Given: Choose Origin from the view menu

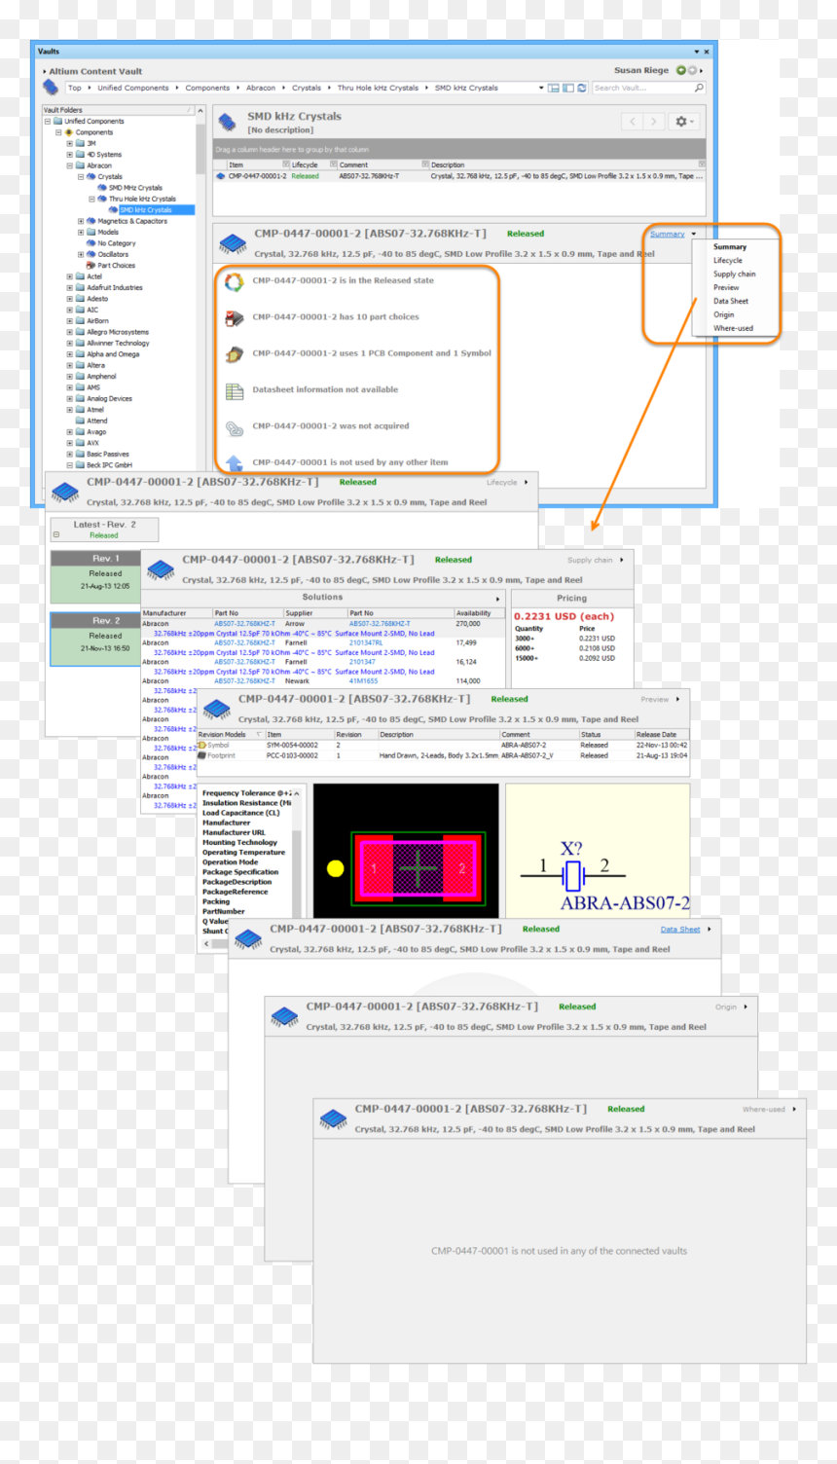Looking at the screenshot, I should [x=724, y=315].
